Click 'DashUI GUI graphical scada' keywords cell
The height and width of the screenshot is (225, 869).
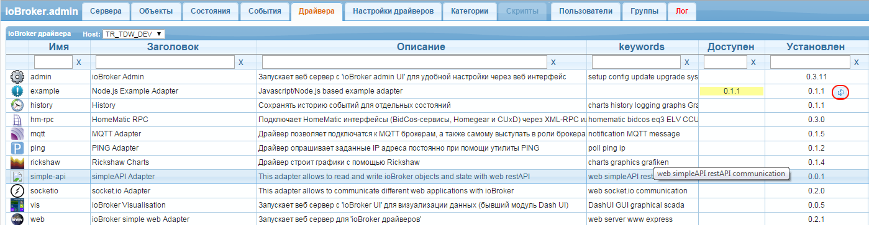(642, 205)
